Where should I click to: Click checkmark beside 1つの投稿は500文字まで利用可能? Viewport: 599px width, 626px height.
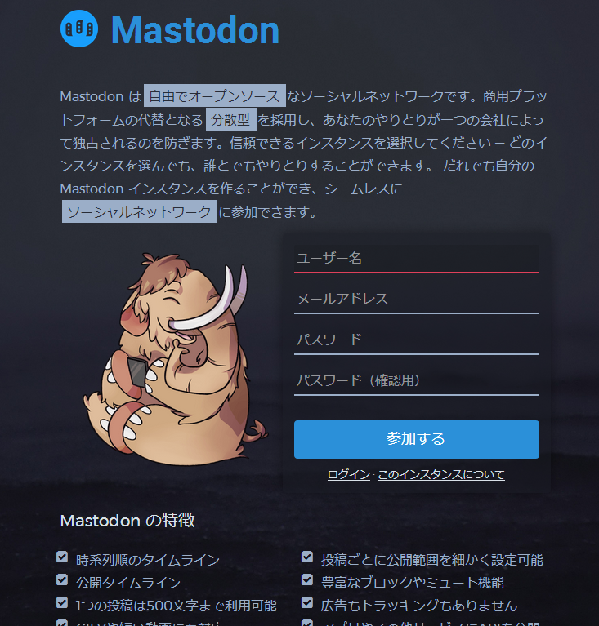pos(62,602)
